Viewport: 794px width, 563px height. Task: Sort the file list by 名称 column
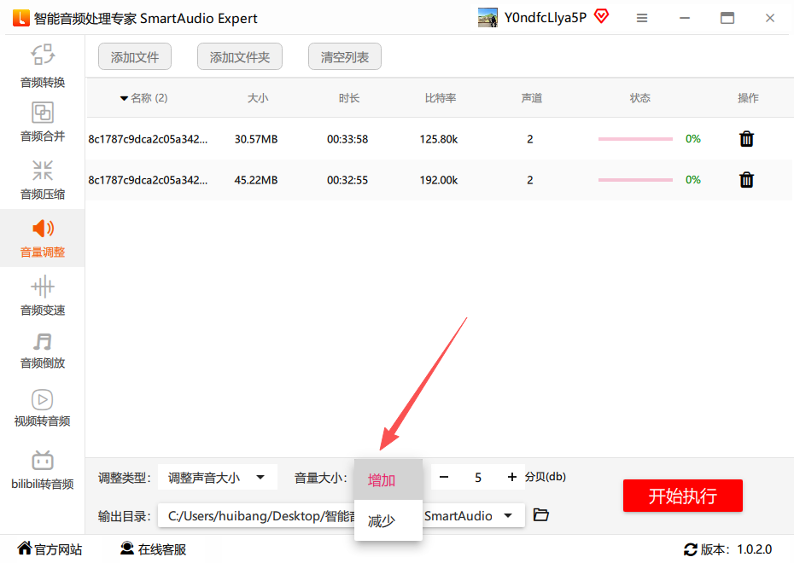[143, 98]
